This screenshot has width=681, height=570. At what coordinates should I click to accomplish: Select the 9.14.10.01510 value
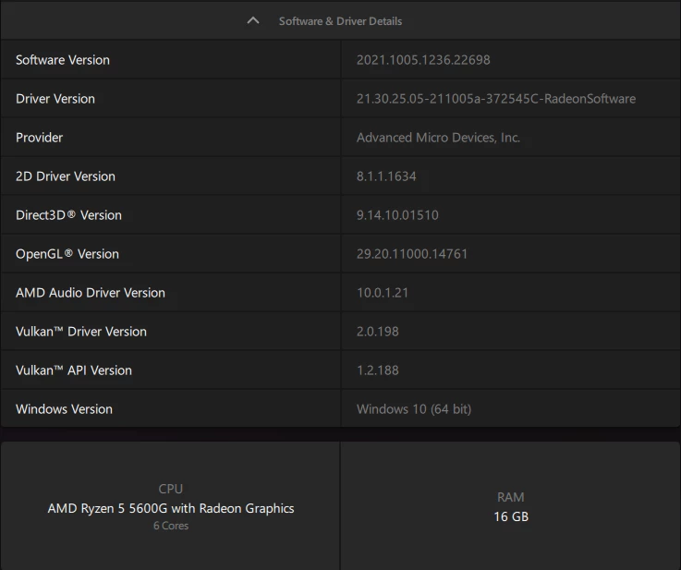(397, 215)
